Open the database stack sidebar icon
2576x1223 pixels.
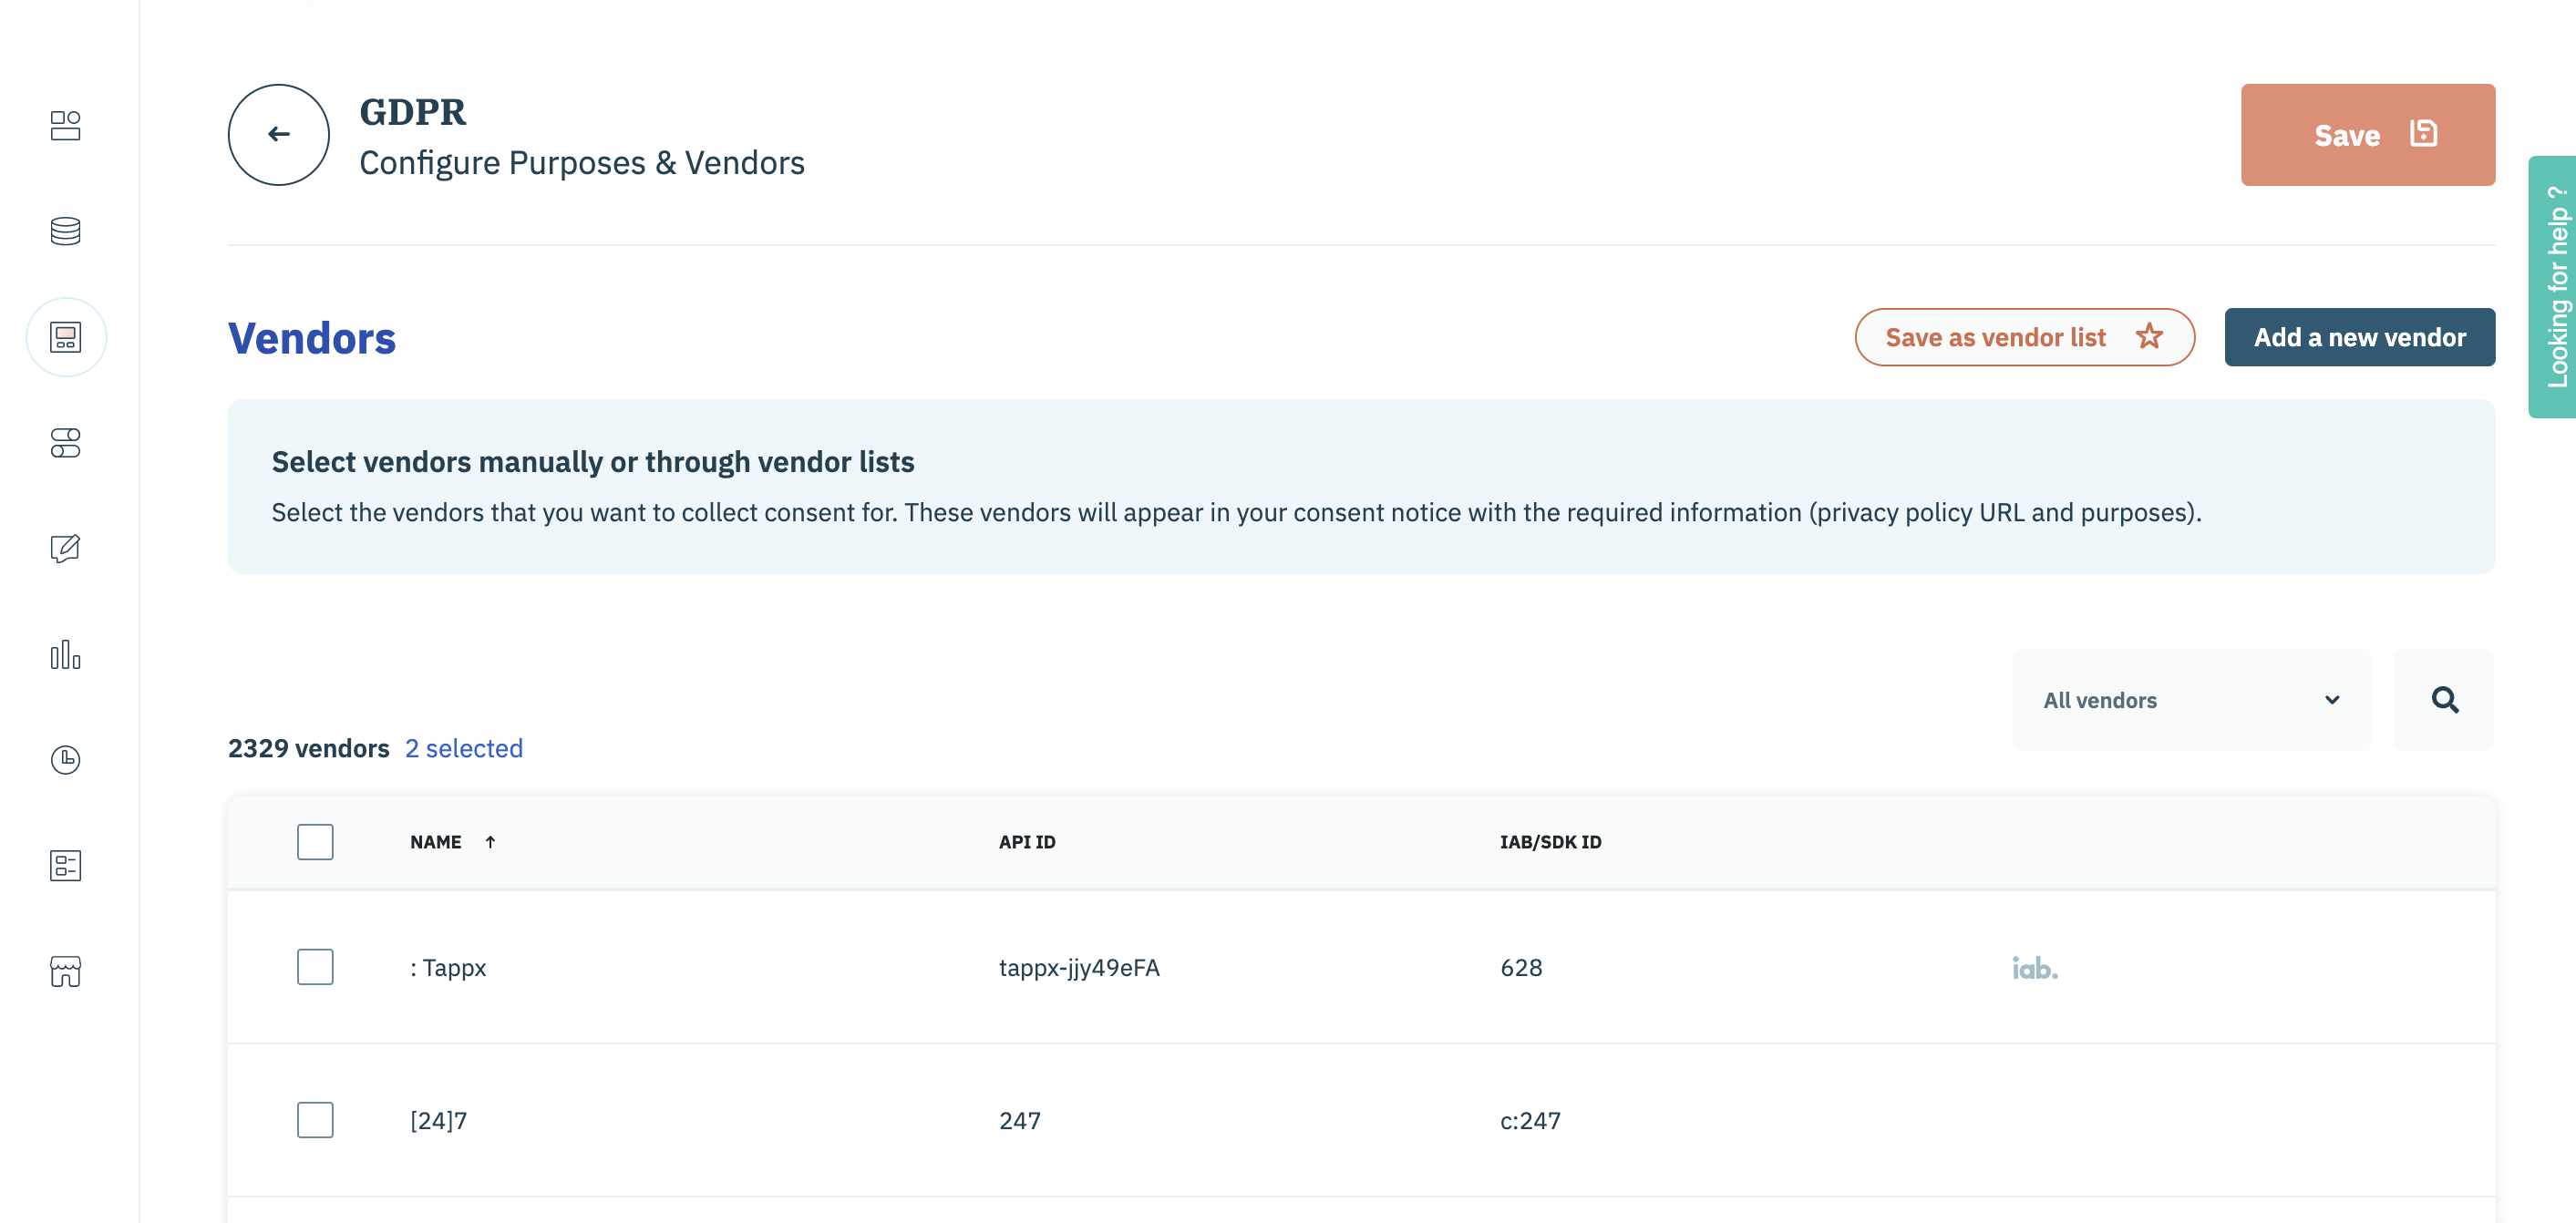[65, 231]
